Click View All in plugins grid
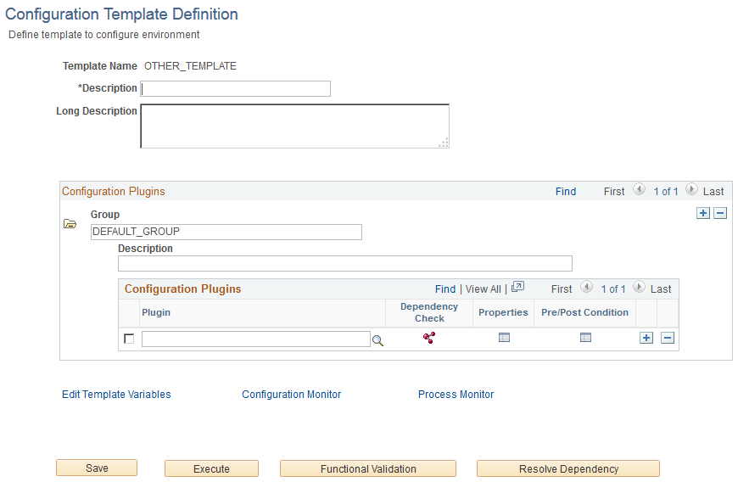 484,289
